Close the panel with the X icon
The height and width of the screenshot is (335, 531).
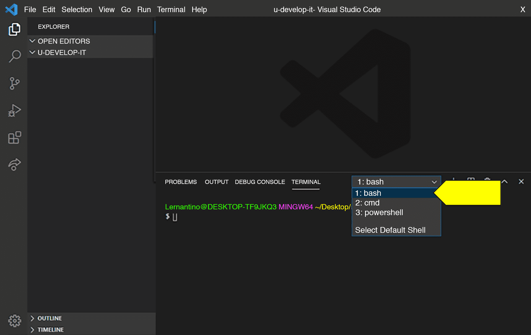[521, 181]
